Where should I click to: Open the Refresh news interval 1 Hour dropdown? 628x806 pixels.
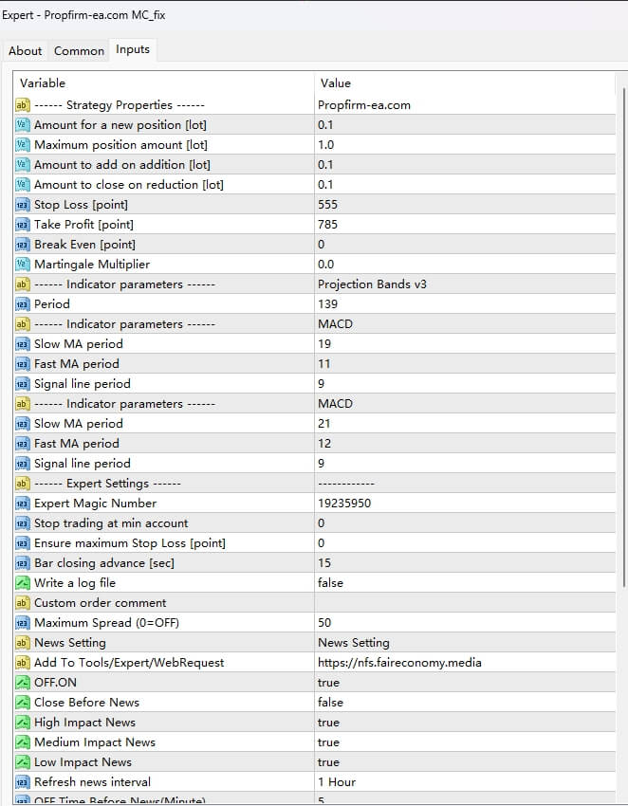(337, 782)
